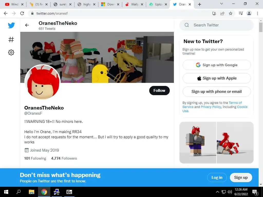Image resolution: width=263 pixels, height=197 pixels.
Task: Bookmark this page with the star icon
Action: pos(231,13)
